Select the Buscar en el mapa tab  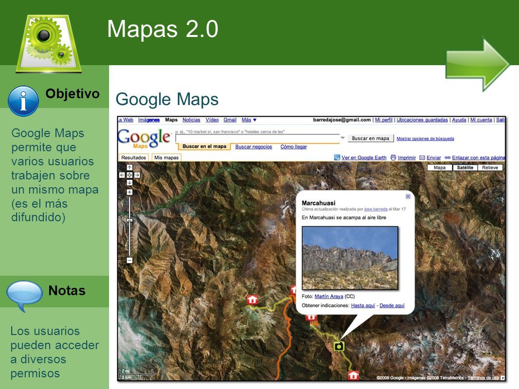pyautogui.click(x=204, y=146)
